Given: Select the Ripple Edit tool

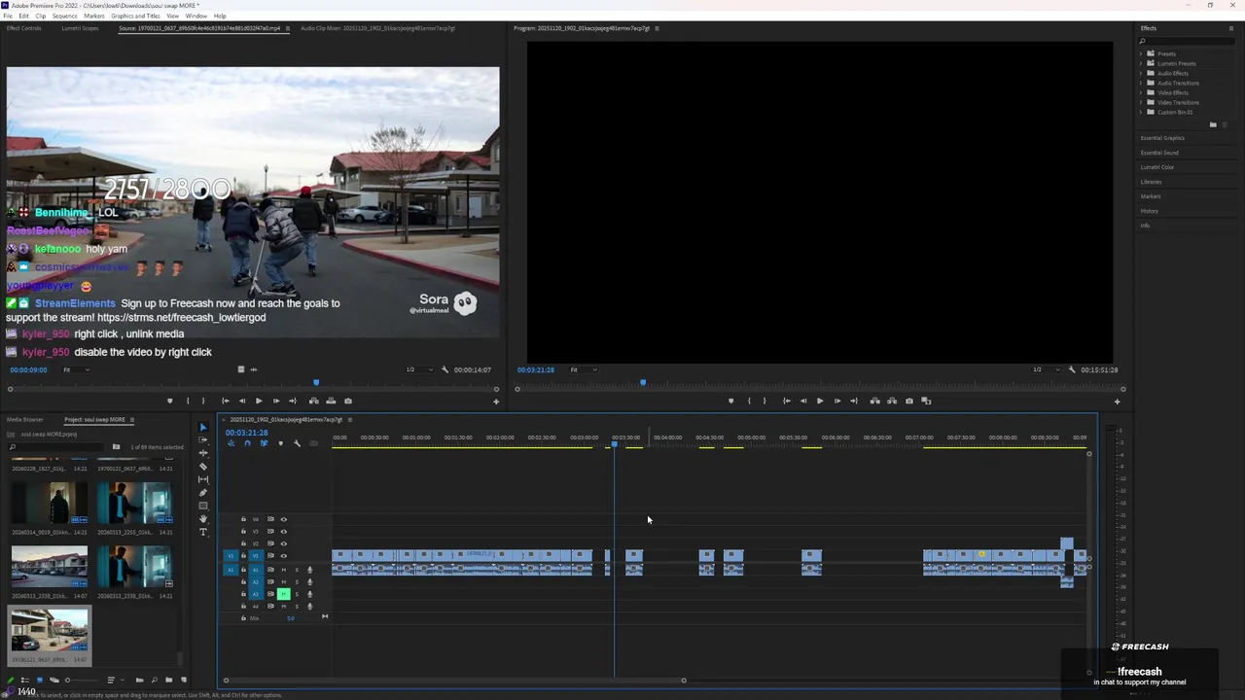Looking at the screenshot, I should 203,453.
